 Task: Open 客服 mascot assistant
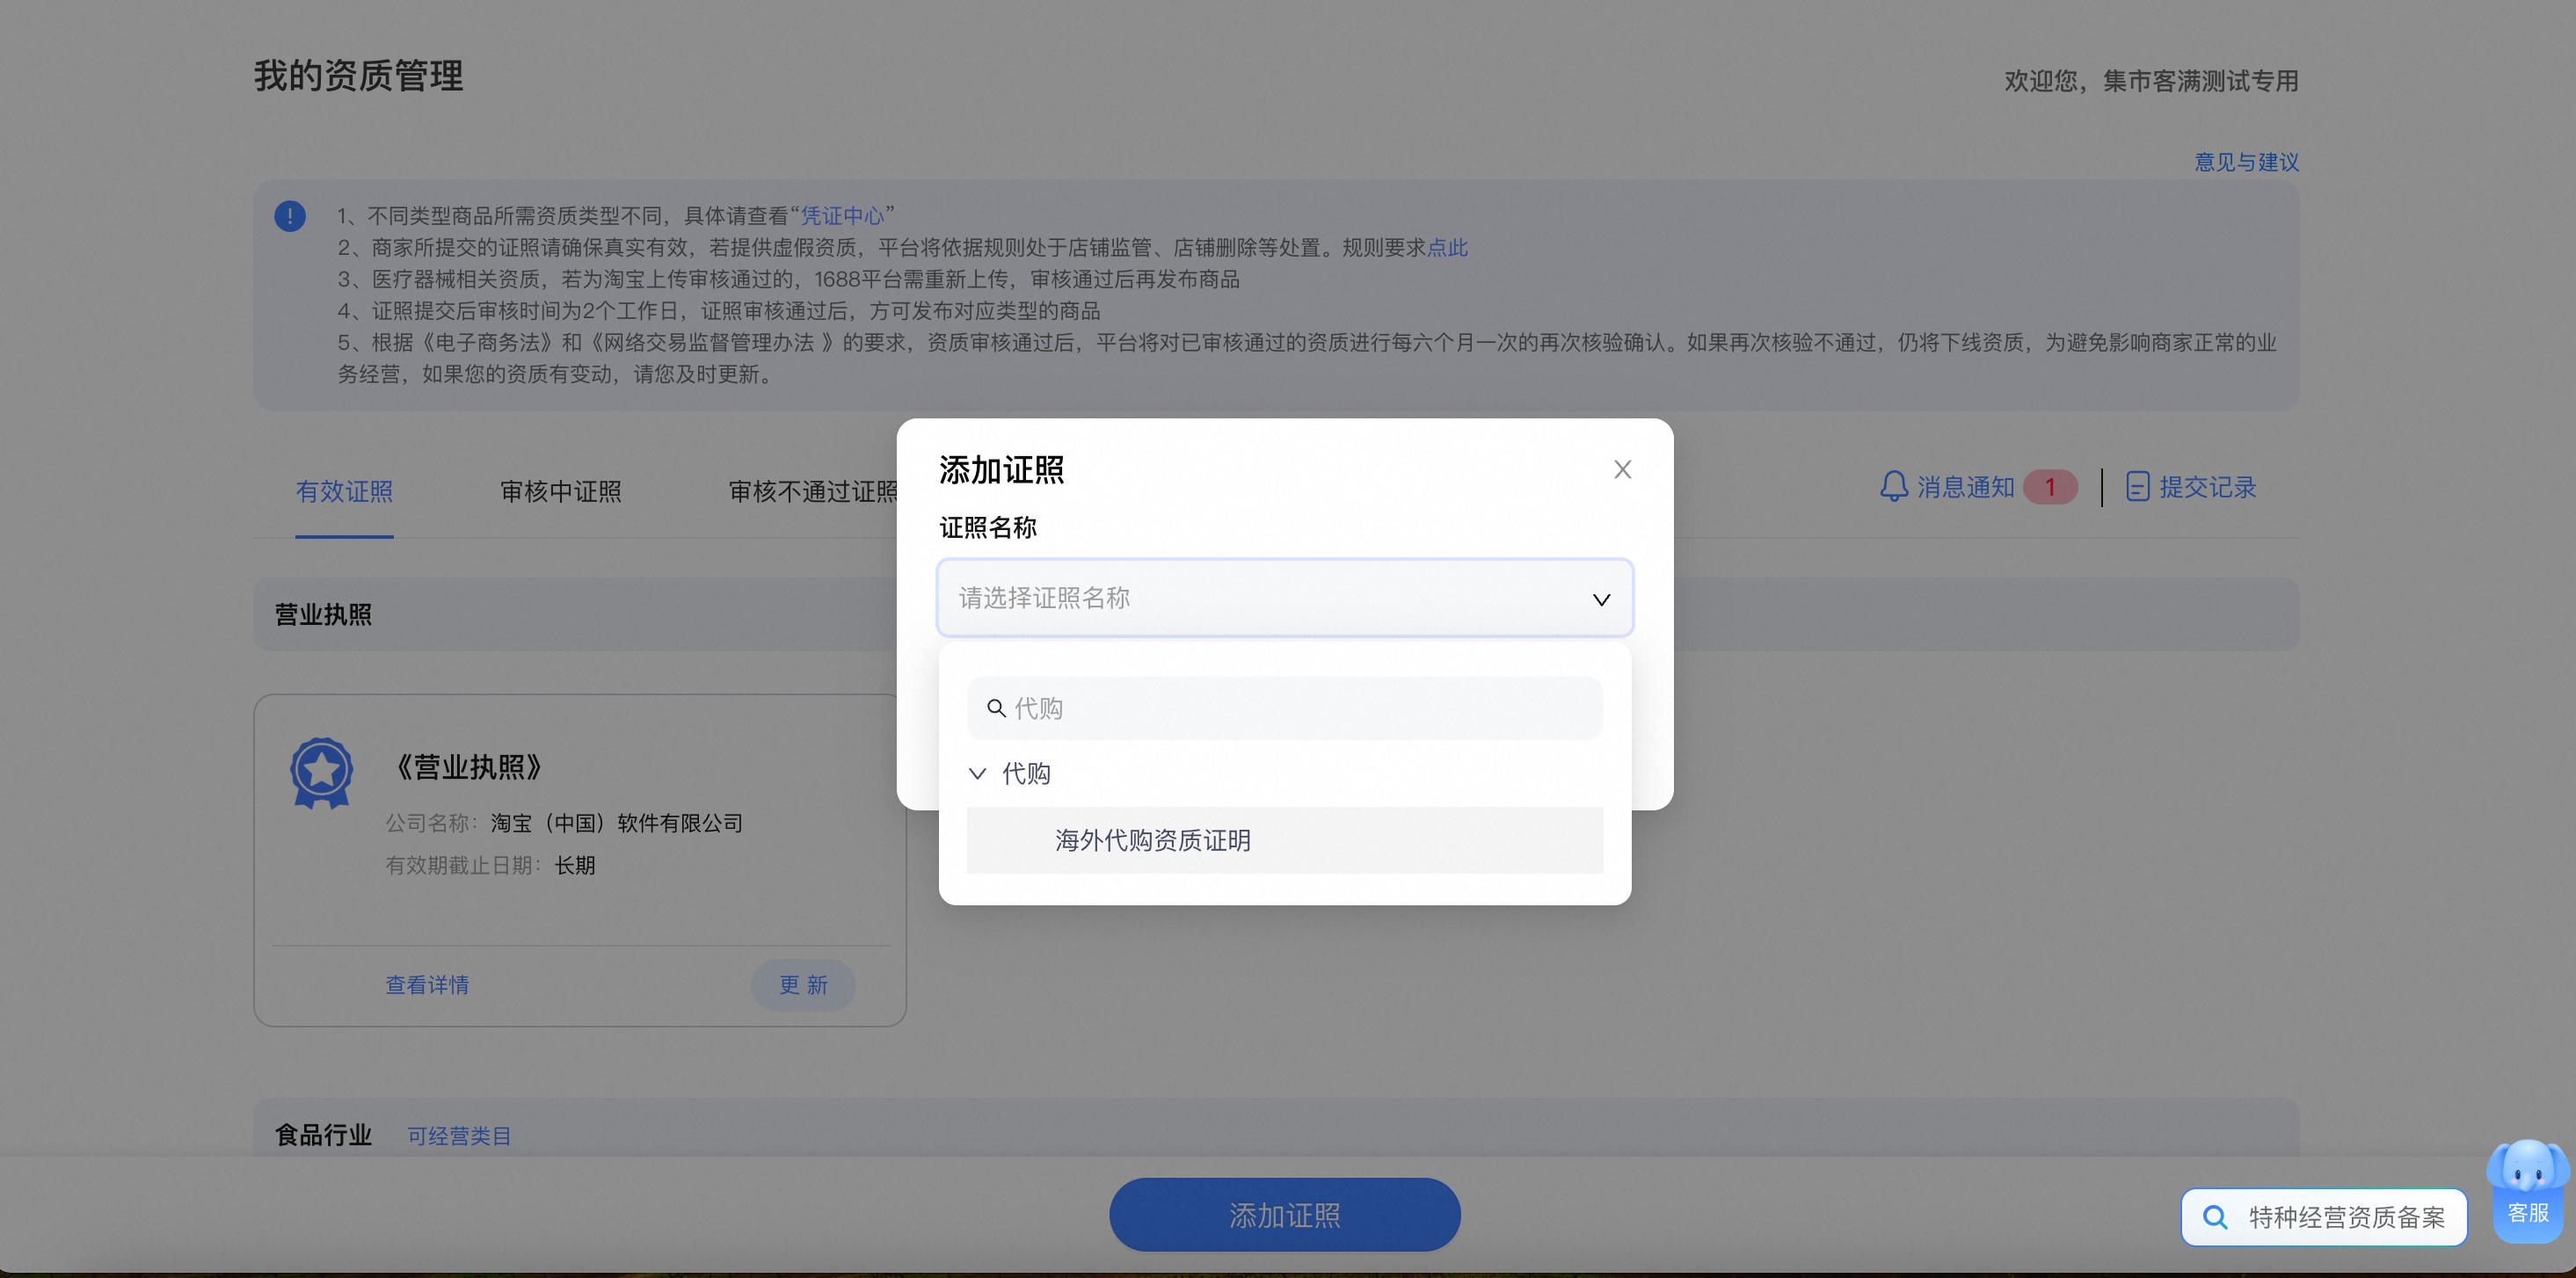(x=2527, y=1191)
